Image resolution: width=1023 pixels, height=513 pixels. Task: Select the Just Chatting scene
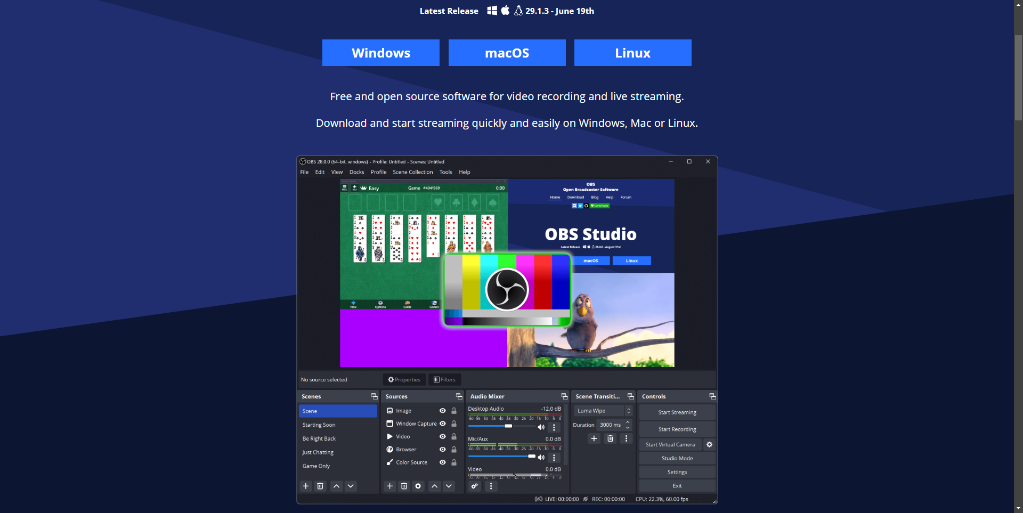click(318, 452)
